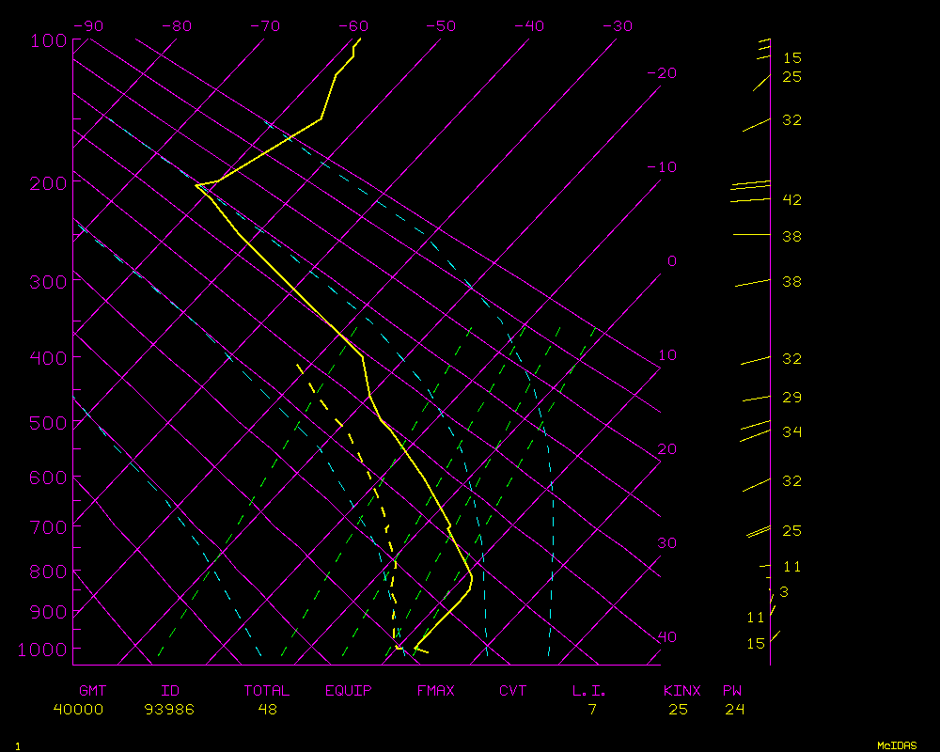The image size is (940, 752).
Task: Select the wind speed value 29
Action: pyautogui.click(x=791, y=398)
